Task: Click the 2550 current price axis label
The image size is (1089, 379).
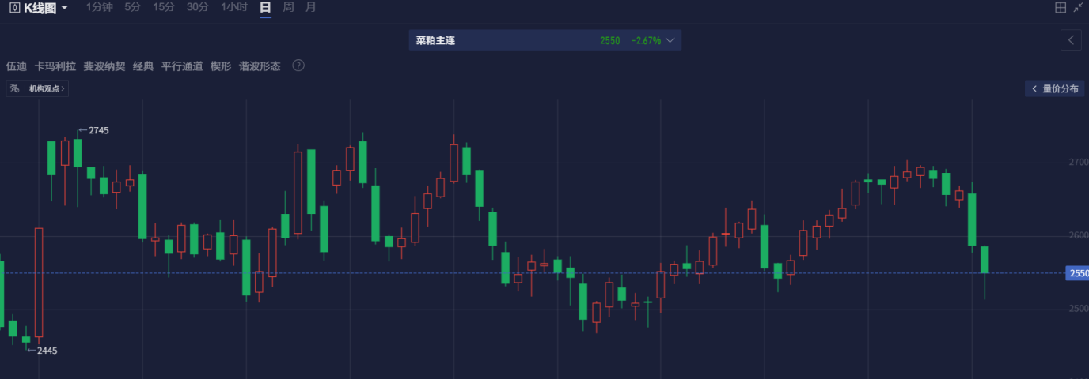Action: click(x=1078, y=273)
